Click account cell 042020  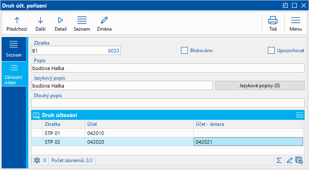click(x=139, y=142)
